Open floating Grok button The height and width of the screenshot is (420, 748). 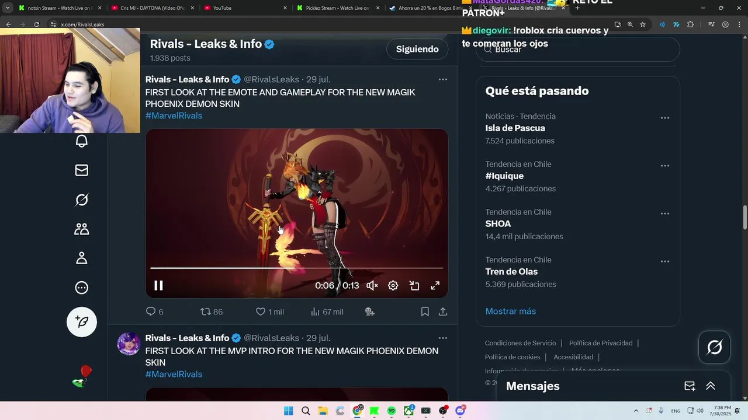click(715, 348)
